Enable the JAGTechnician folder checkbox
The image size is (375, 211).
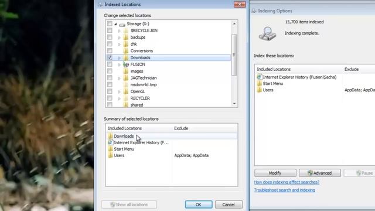click(x=110, y=78)
